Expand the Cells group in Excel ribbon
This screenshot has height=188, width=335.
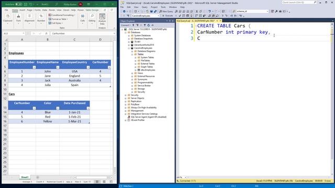[83, 19]
